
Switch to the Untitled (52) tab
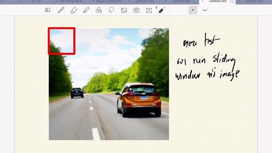pyautogui.click(x=254, y=1)
